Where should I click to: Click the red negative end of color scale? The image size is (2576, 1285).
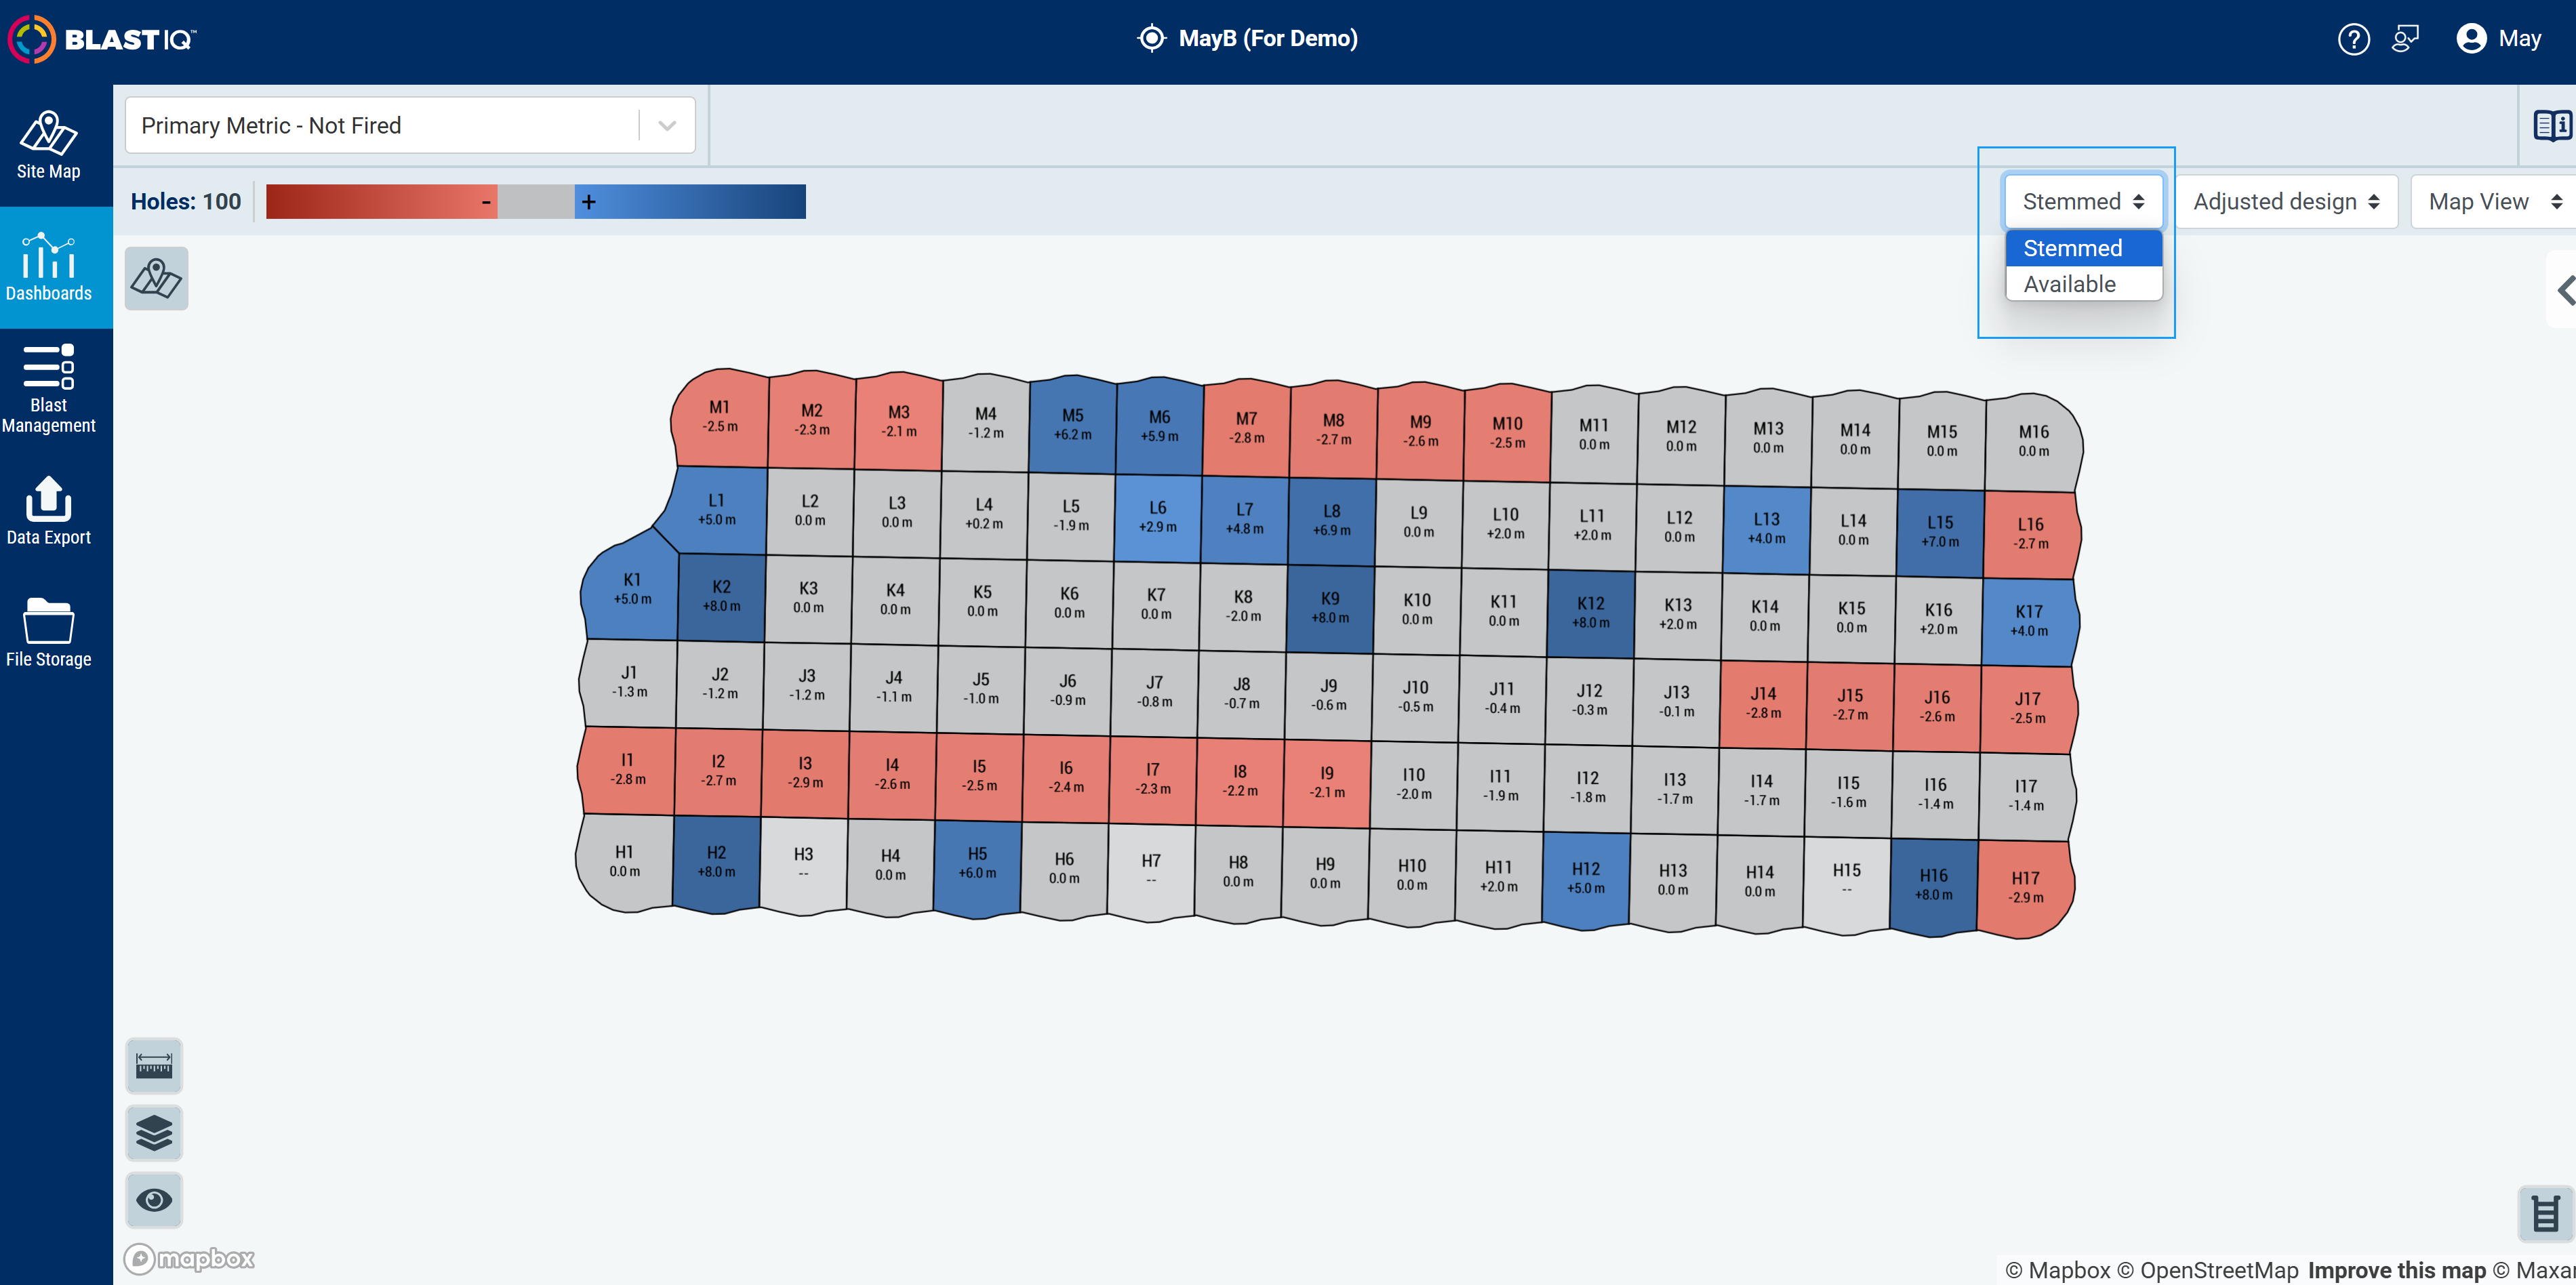click(381, 201)
